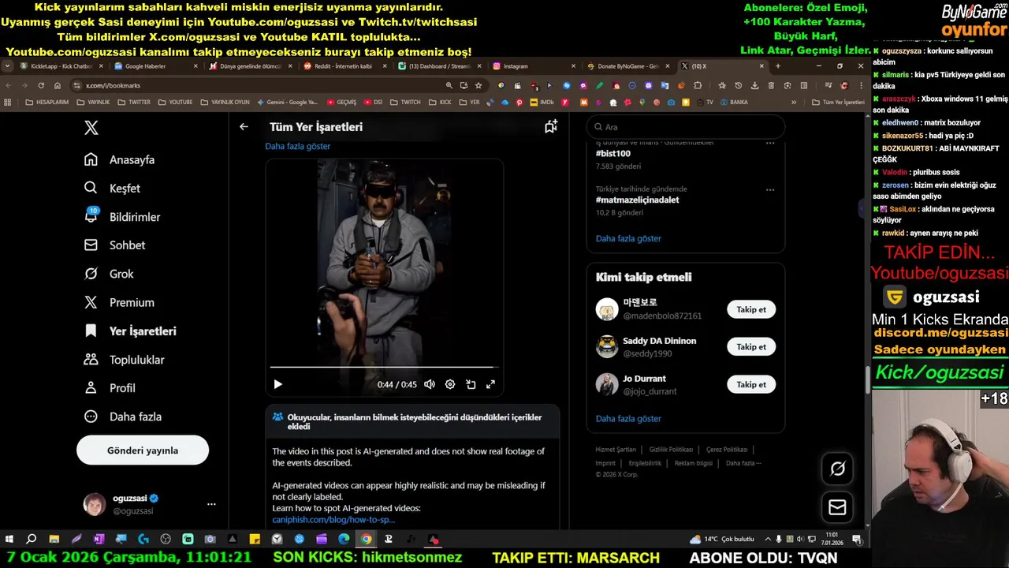Image resolution: width=1009 pixels, height=568 pixels.
Task: Open Premium page
Action: [120, 302]
